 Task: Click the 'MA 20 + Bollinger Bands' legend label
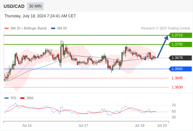tap(29, 28)
